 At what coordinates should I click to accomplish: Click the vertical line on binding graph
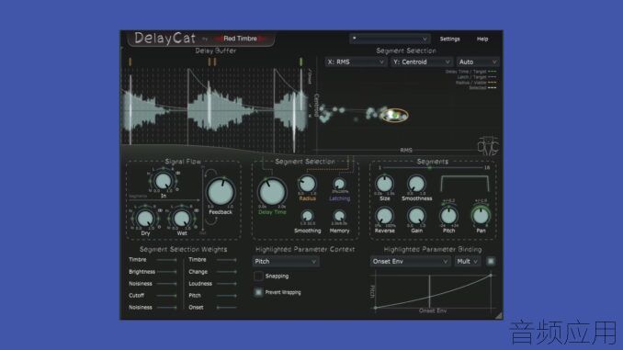coord(429,291)
